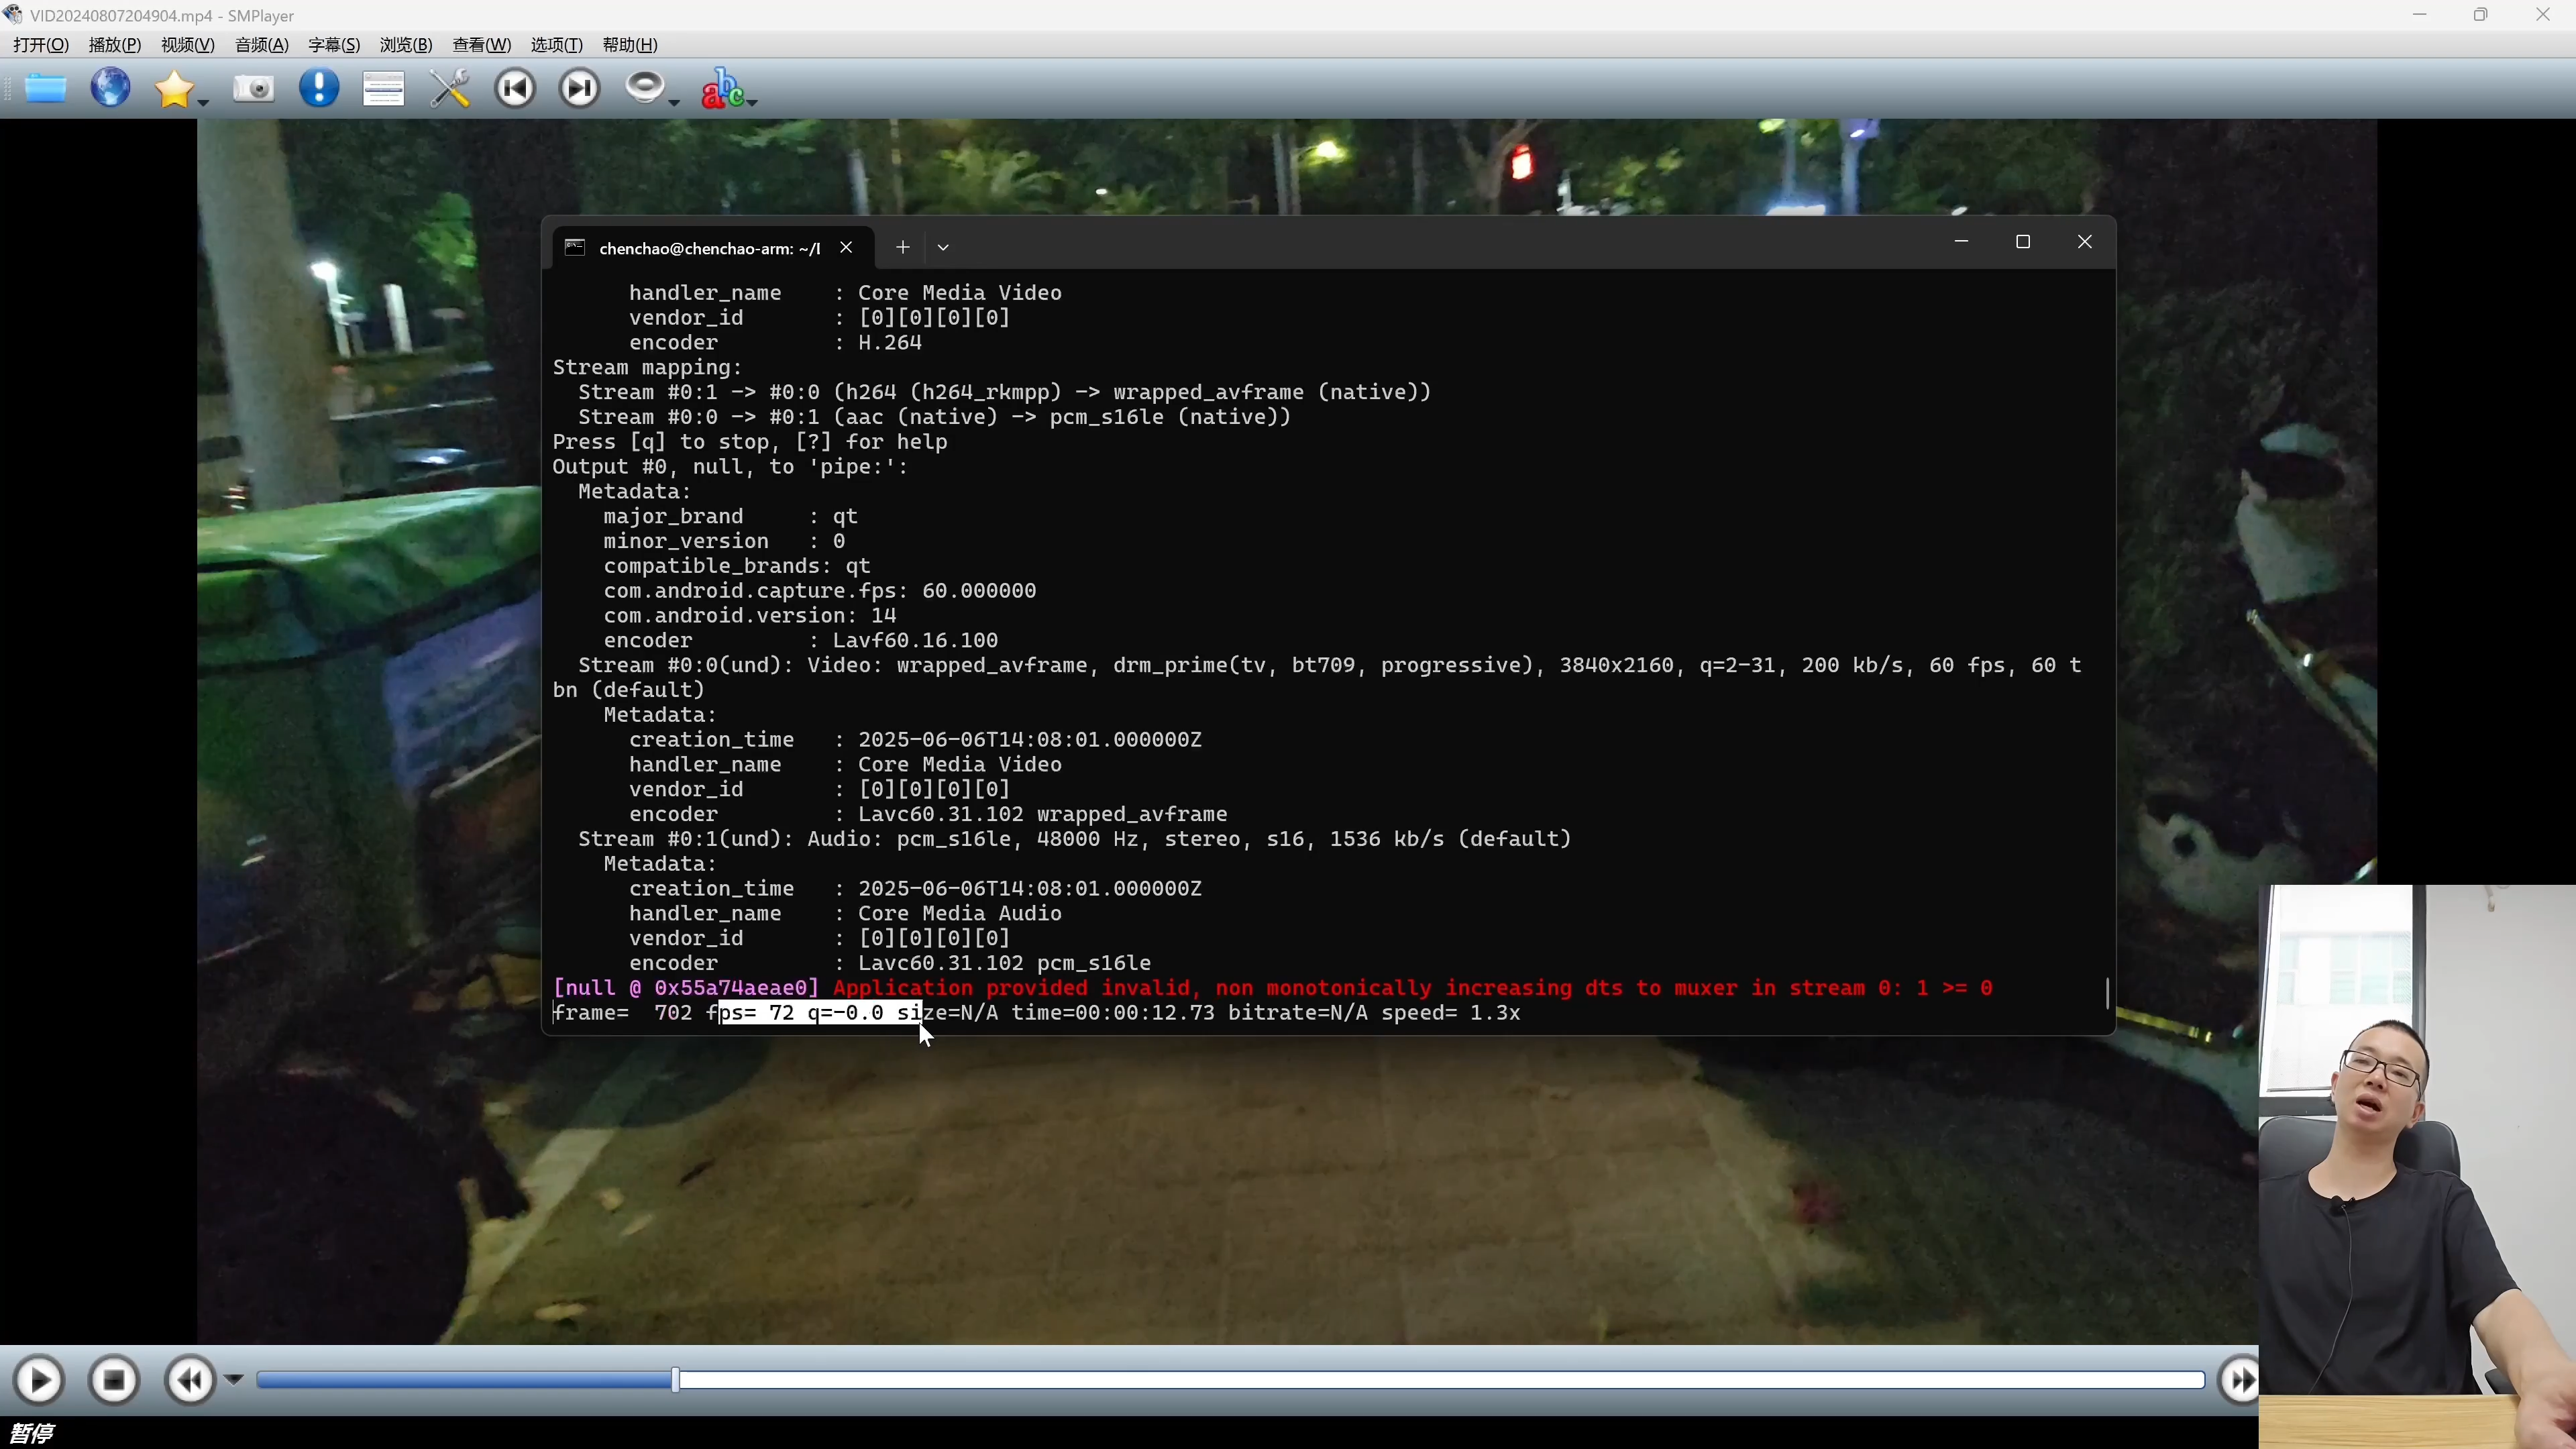Open the 浏览(B) menu

tap(406, 45)
